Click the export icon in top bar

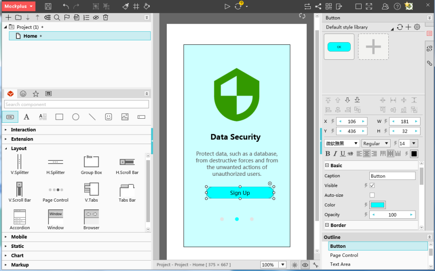pos(339,6)
